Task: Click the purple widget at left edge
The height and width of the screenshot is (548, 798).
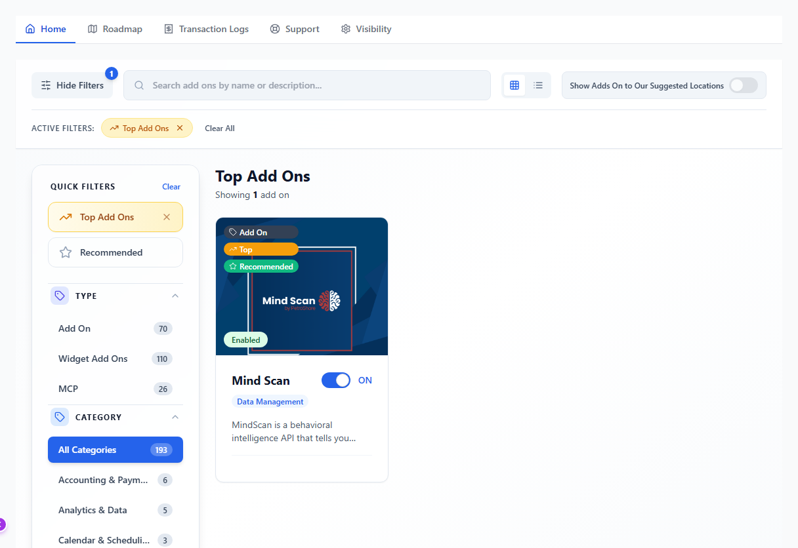Action: pyautogui.click(x=2, y=524)
